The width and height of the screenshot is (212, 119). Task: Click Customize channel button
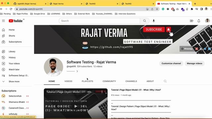pyautogui.click(x=171, y=63)
